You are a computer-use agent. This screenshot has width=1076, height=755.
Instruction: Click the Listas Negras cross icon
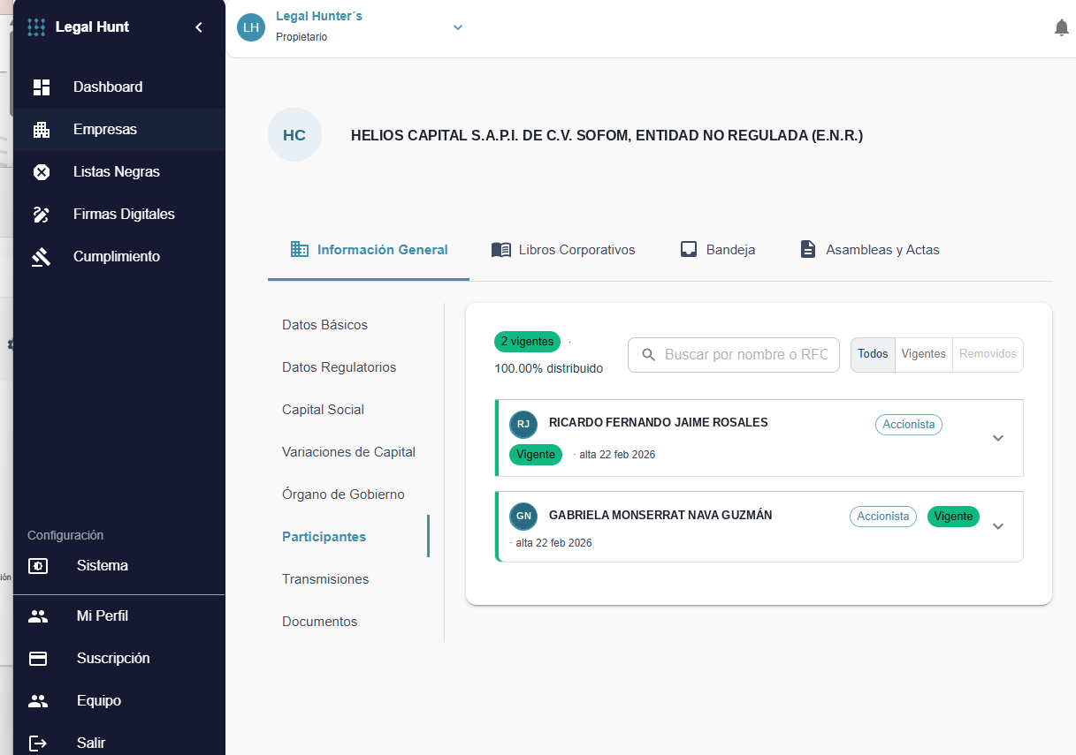[x=42, y=171]
